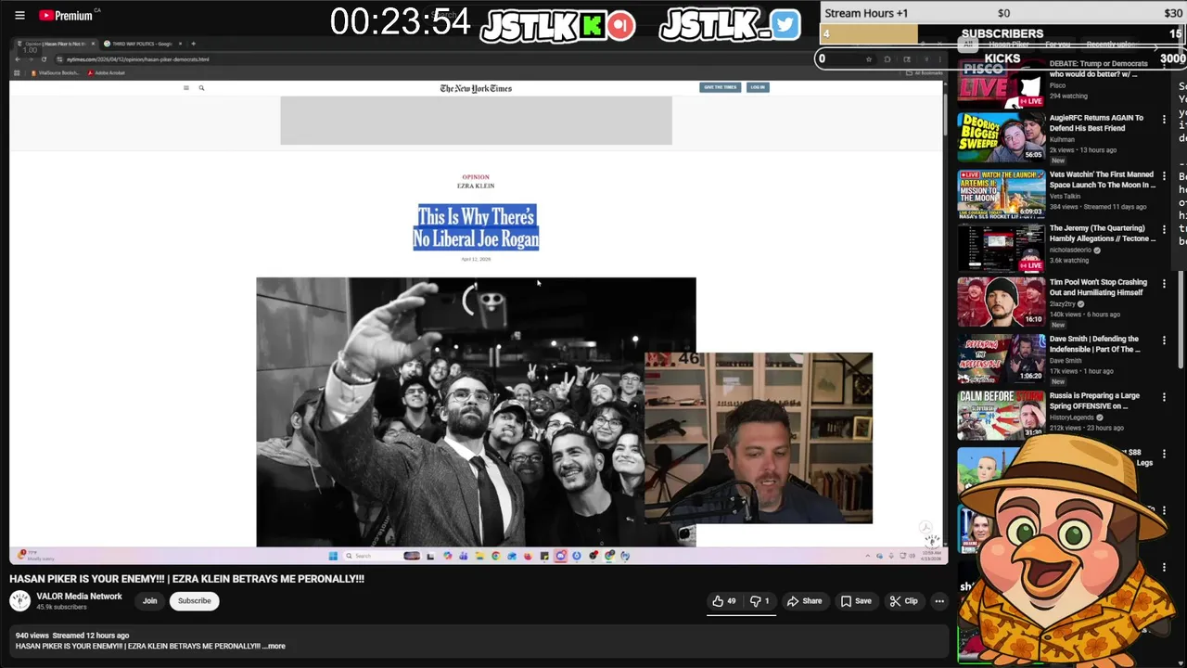
Task: Click the Opinion section label
Action: [476, 177]
